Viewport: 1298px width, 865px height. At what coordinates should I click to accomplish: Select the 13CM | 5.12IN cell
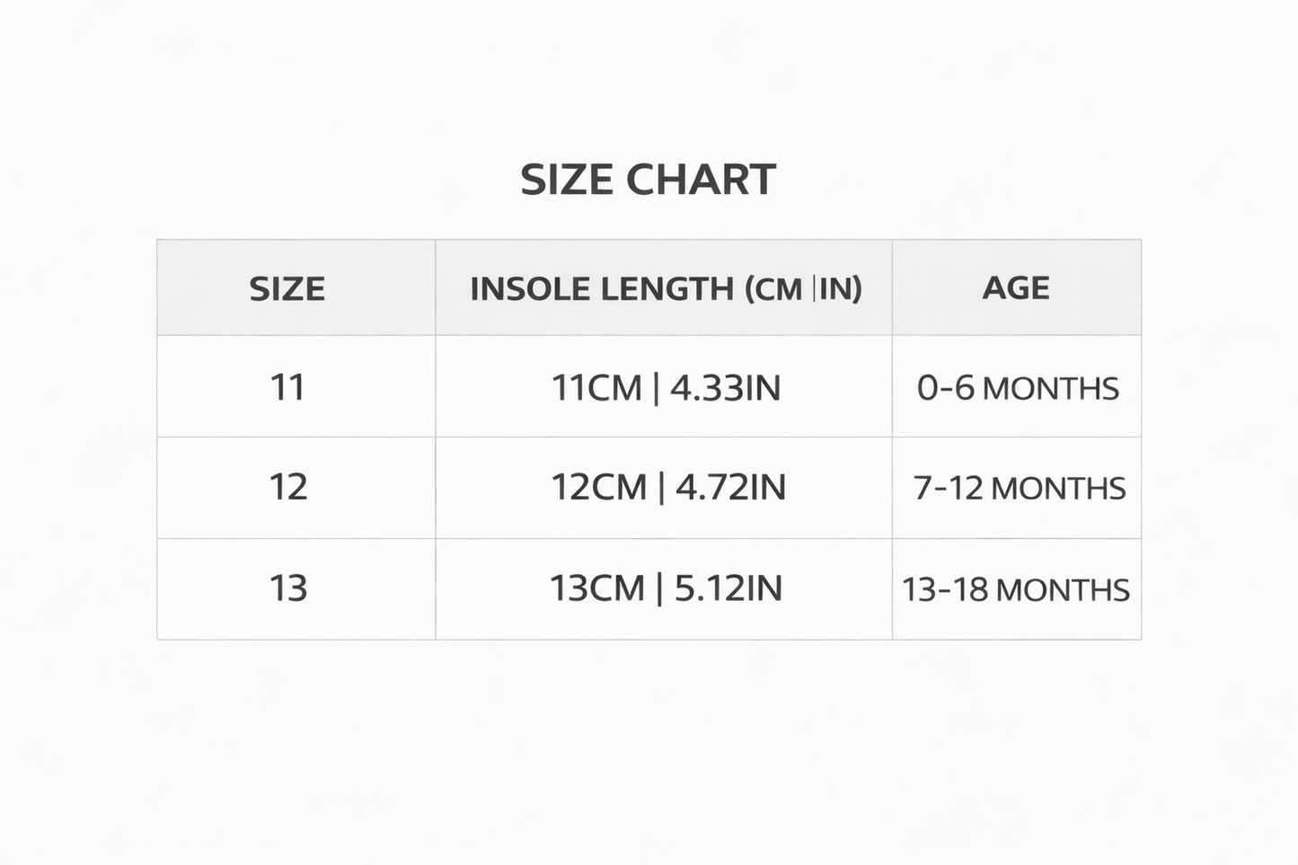pos(666,588)
